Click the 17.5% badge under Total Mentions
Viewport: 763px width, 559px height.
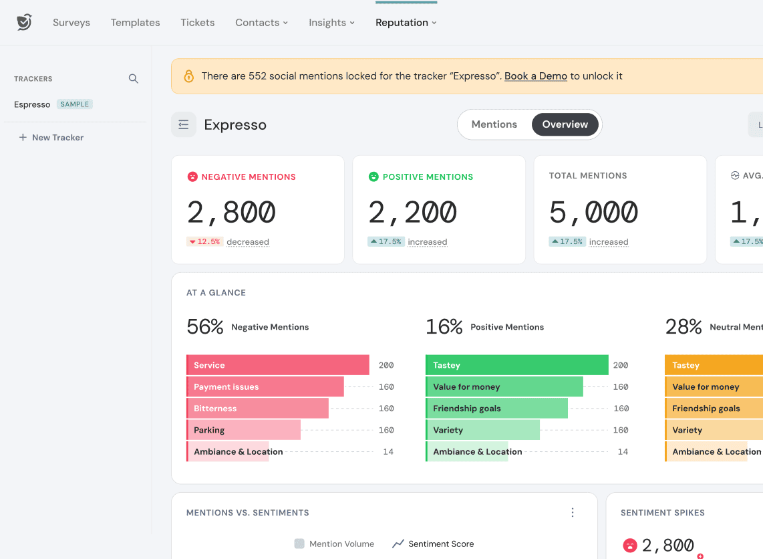pos(567,241)
